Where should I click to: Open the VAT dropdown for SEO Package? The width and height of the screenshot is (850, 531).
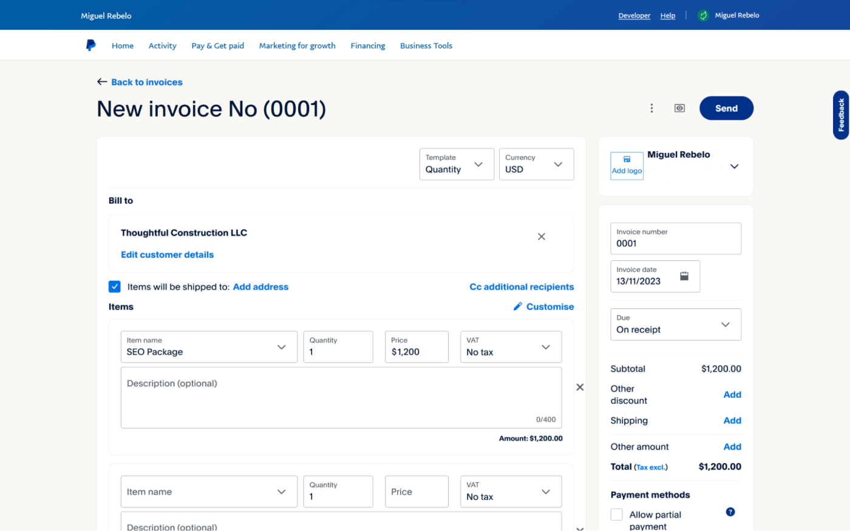coord(511,347)
